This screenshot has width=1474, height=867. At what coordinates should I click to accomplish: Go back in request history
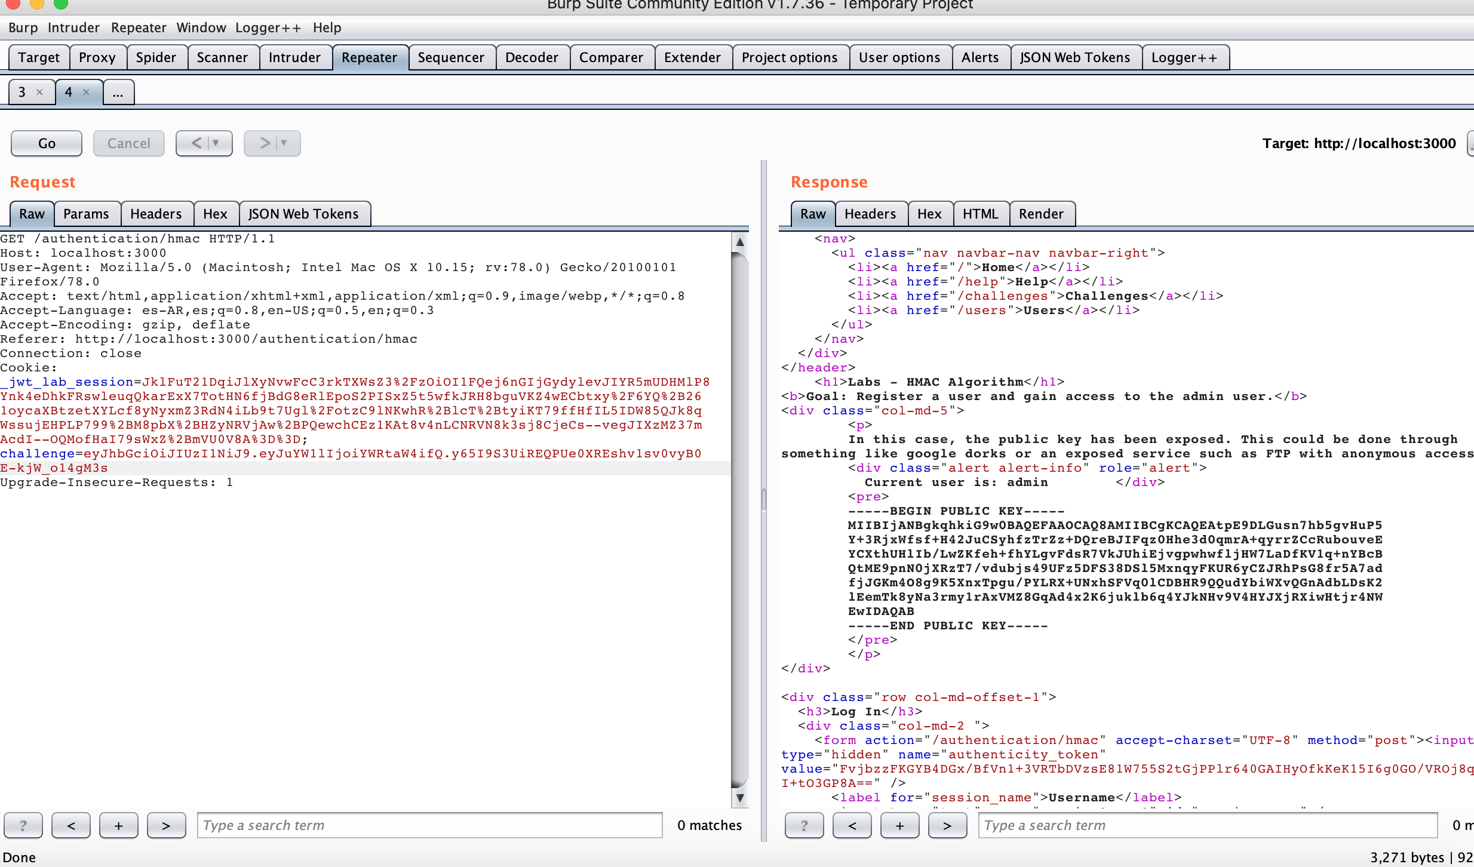(196, 143)
